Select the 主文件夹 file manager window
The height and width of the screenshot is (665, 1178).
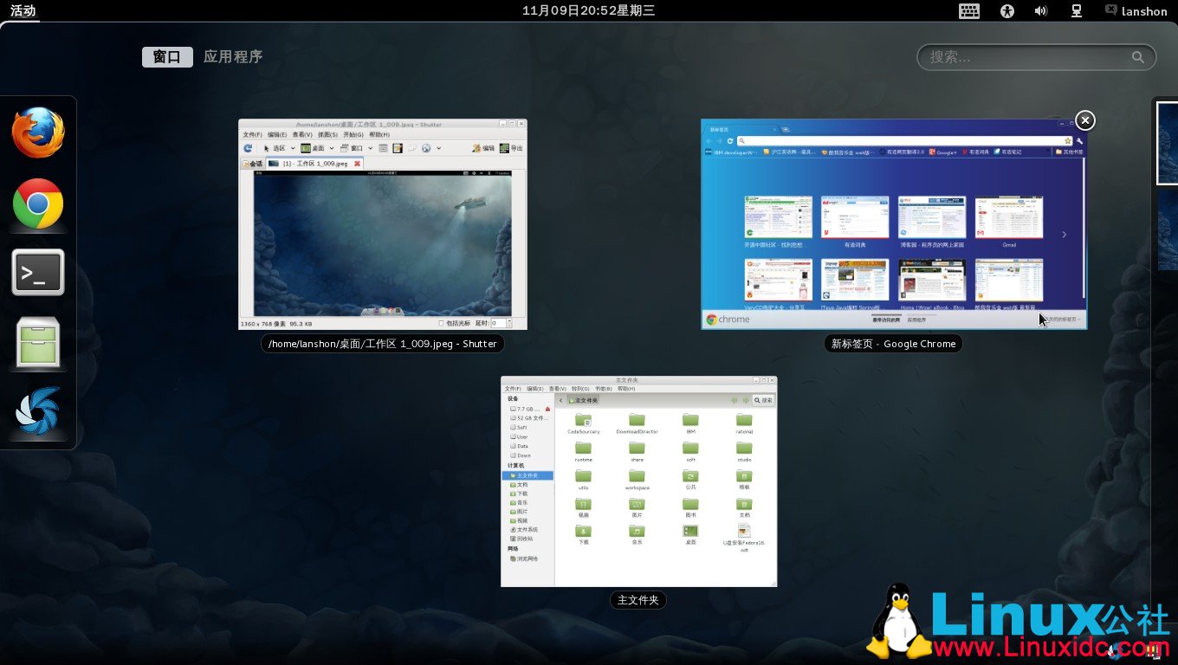[x=638, y=481]
